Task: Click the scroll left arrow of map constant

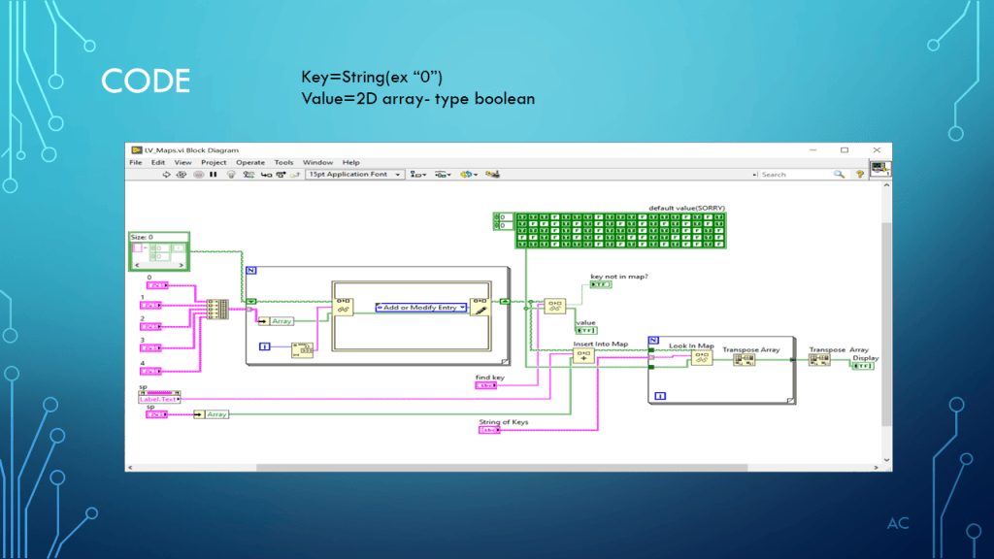Action: [137, 266]
